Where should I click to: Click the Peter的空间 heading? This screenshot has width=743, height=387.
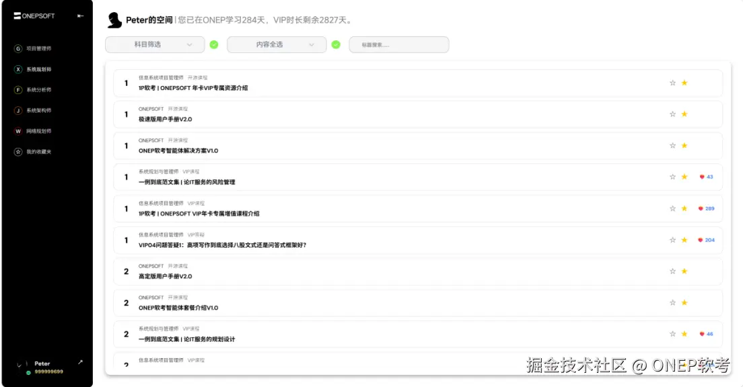tap(149, 20)
